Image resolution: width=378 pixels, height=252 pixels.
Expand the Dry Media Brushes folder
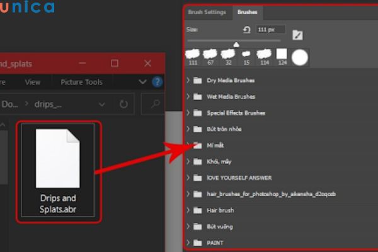coord(188,81)
